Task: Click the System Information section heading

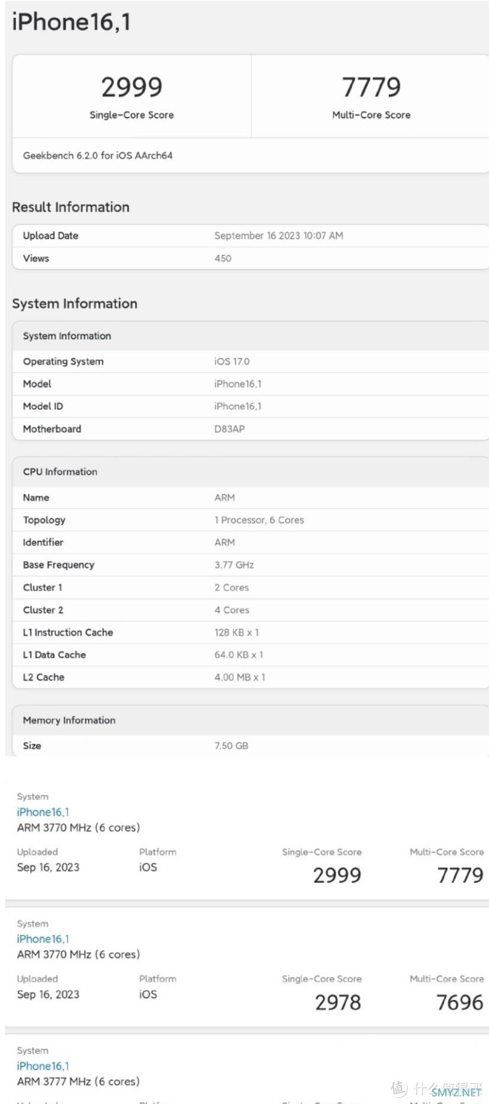Action: pyautogui.click(x=75, y=304)
